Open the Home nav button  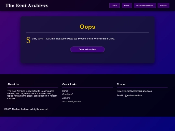pyautogui.click(x=114, y=5)
